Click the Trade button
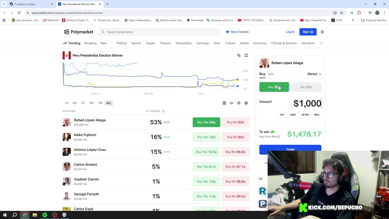 pos(290,149)
